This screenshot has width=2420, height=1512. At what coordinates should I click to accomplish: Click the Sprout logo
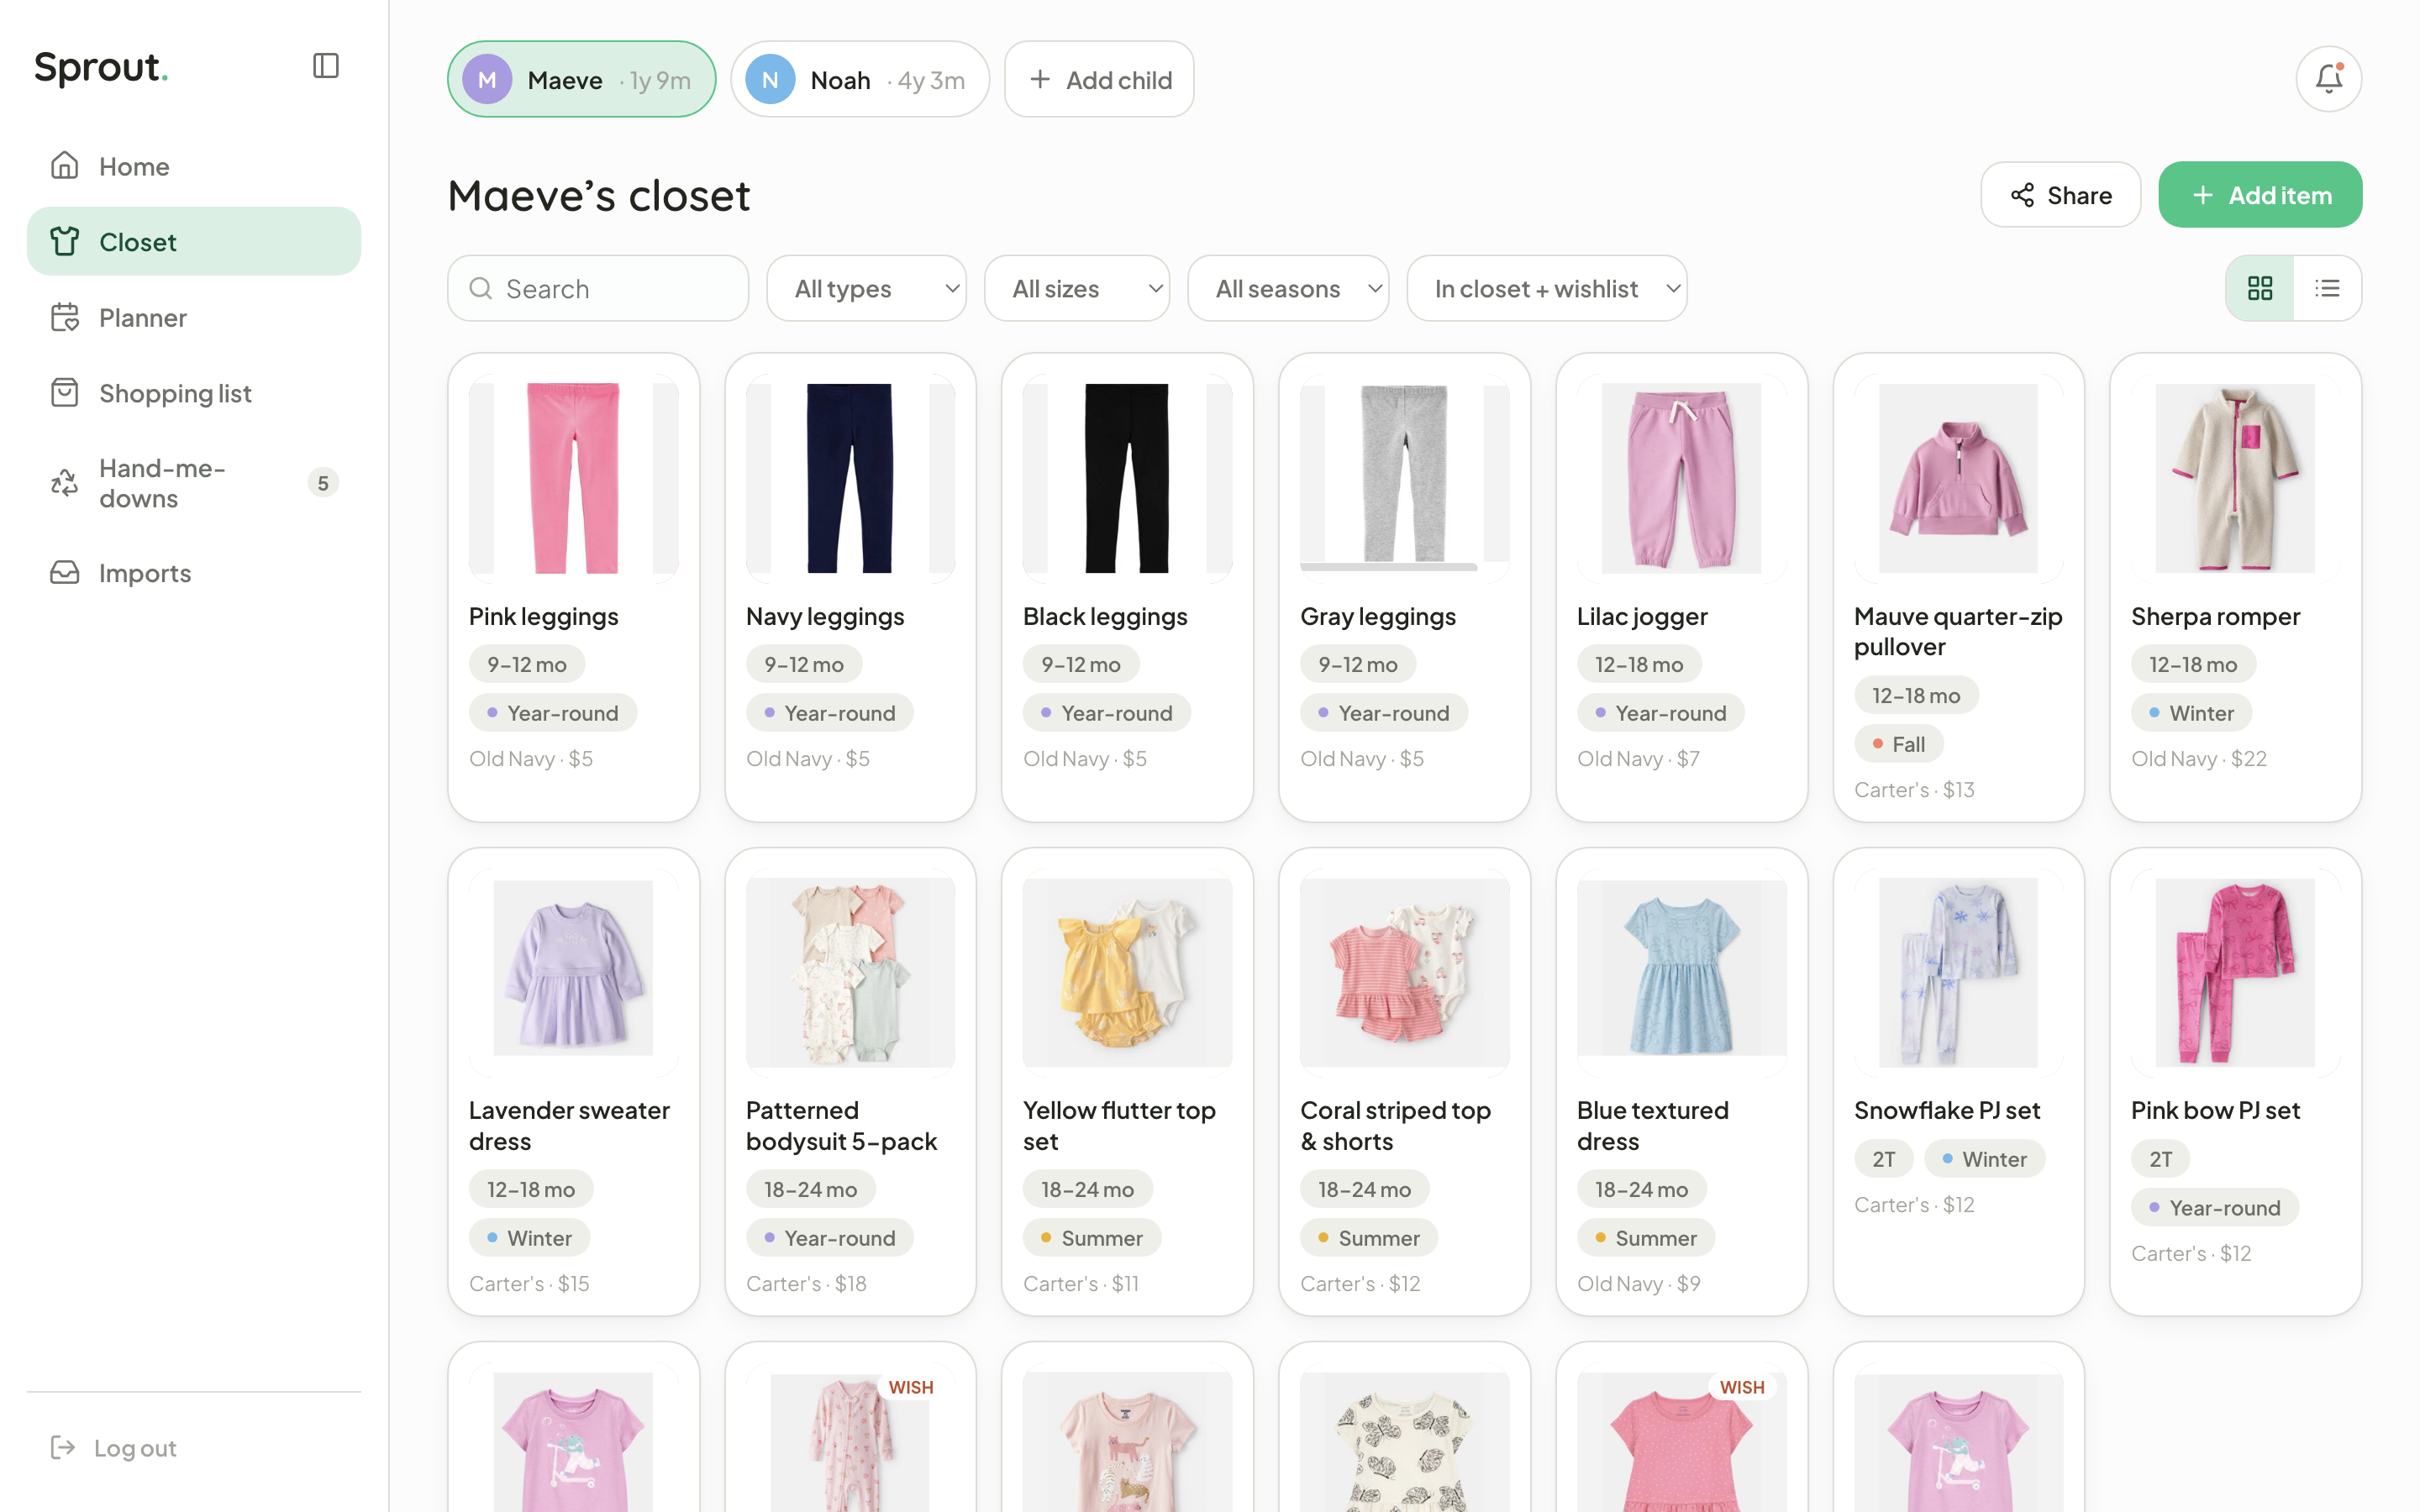(101, 67)
